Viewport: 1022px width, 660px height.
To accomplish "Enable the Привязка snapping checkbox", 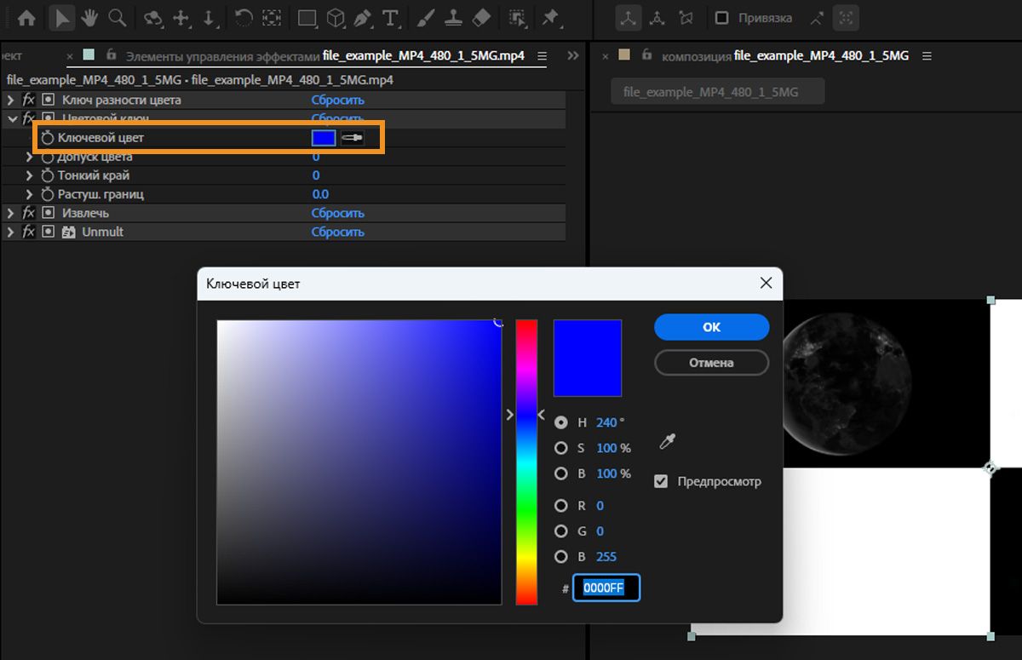I will [x=722, y=18].
